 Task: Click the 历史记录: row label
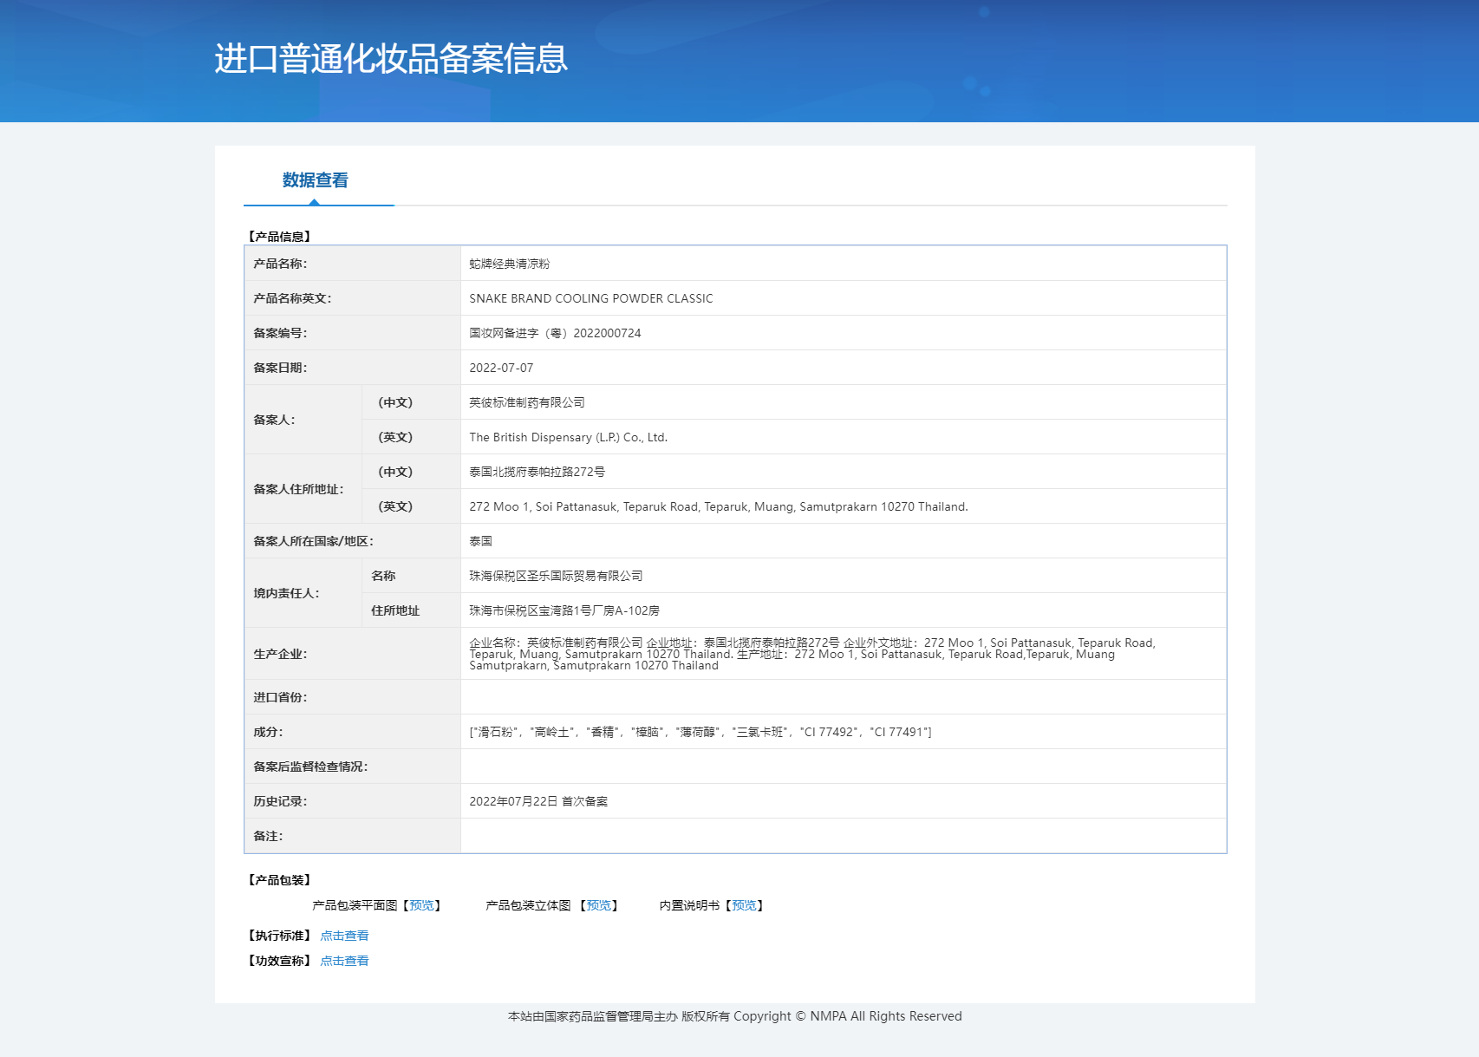(280, 801)
